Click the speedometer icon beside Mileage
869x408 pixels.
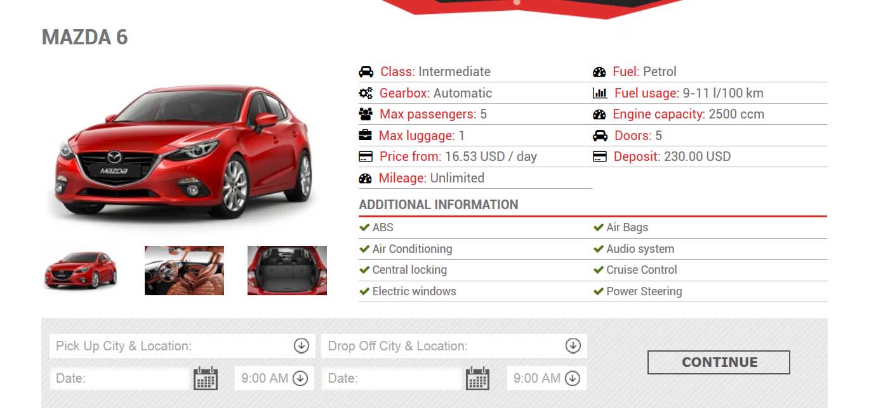click(x=365, y=178)
